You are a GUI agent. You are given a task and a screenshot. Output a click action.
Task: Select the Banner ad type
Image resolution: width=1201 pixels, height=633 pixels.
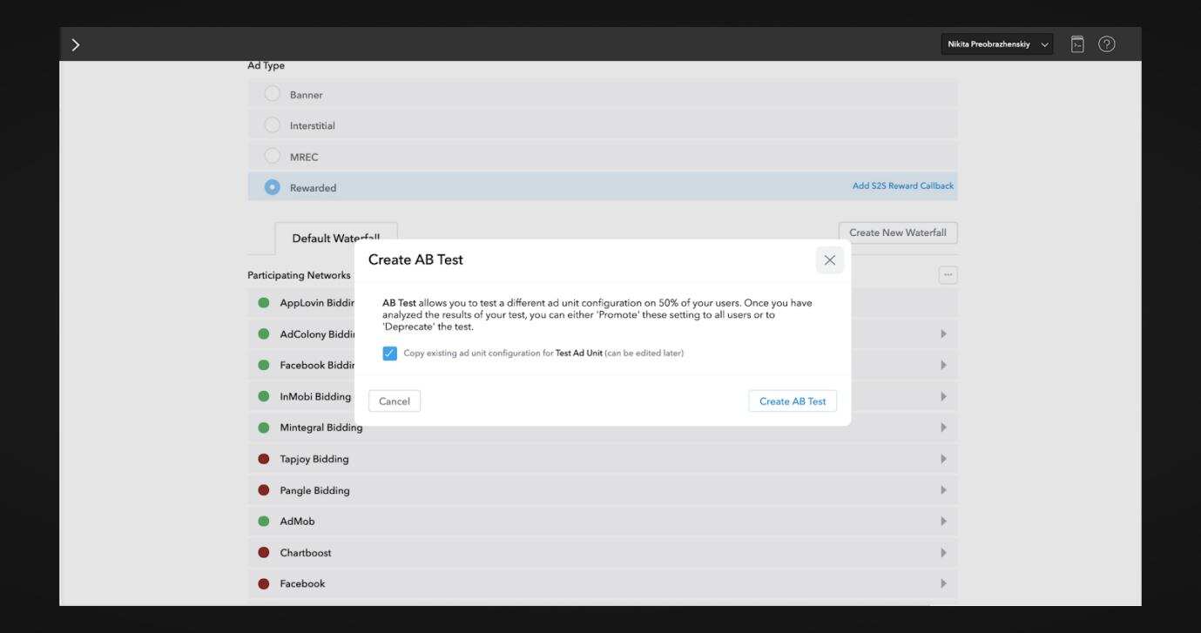pyautogui.click(x=273, y=94)
